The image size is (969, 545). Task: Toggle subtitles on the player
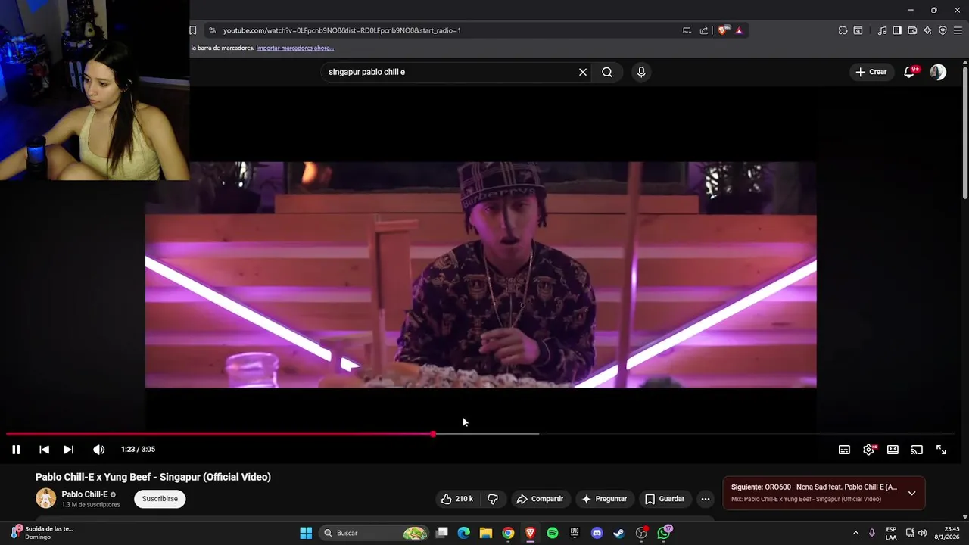coord(844,450)
